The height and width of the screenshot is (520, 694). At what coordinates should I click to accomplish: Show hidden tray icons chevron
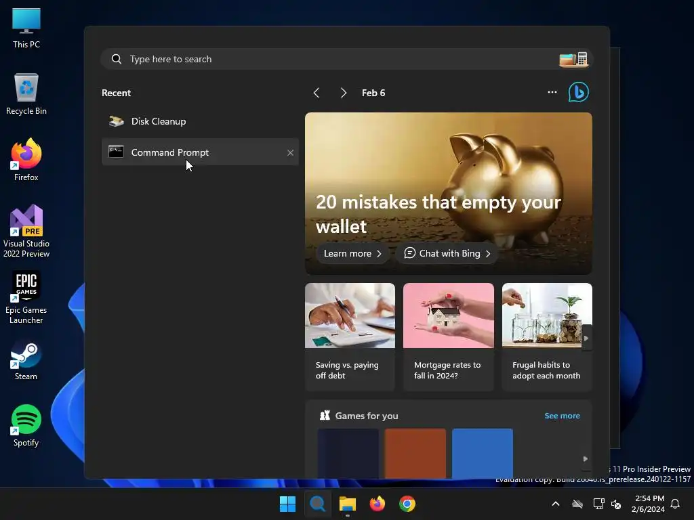(x=556, y=504)
